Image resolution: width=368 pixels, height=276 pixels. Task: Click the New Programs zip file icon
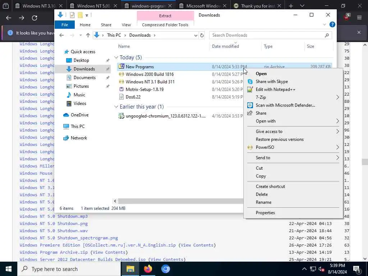pyautogui.click(x=121, y=66)
